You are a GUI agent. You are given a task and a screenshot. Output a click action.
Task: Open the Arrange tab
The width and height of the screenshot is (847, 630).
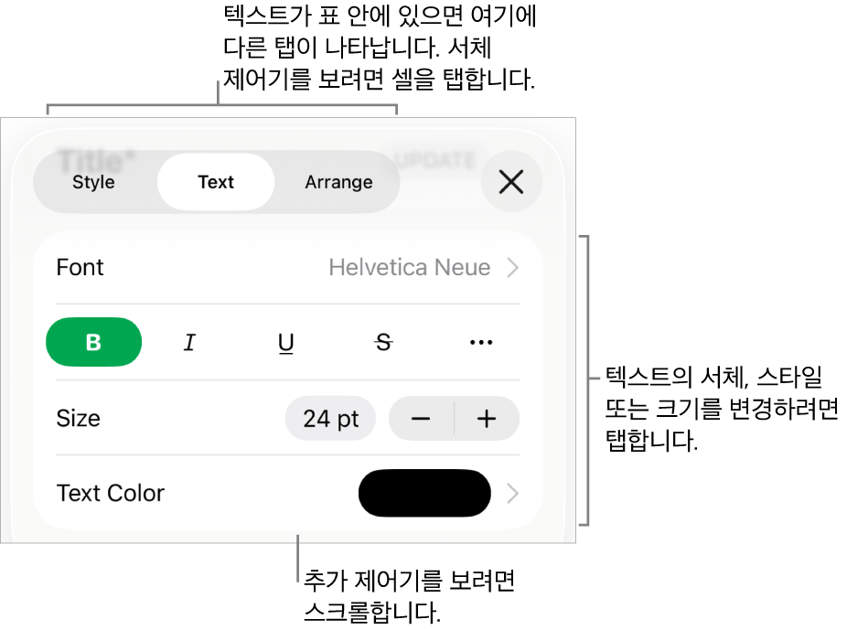click(x=338, y=182)
